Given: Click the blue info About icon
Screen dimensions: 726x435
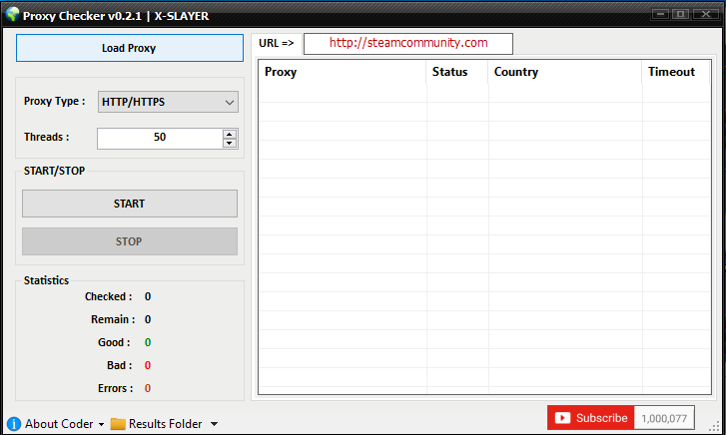Looking at the screenshot, I should click(14, 424).
